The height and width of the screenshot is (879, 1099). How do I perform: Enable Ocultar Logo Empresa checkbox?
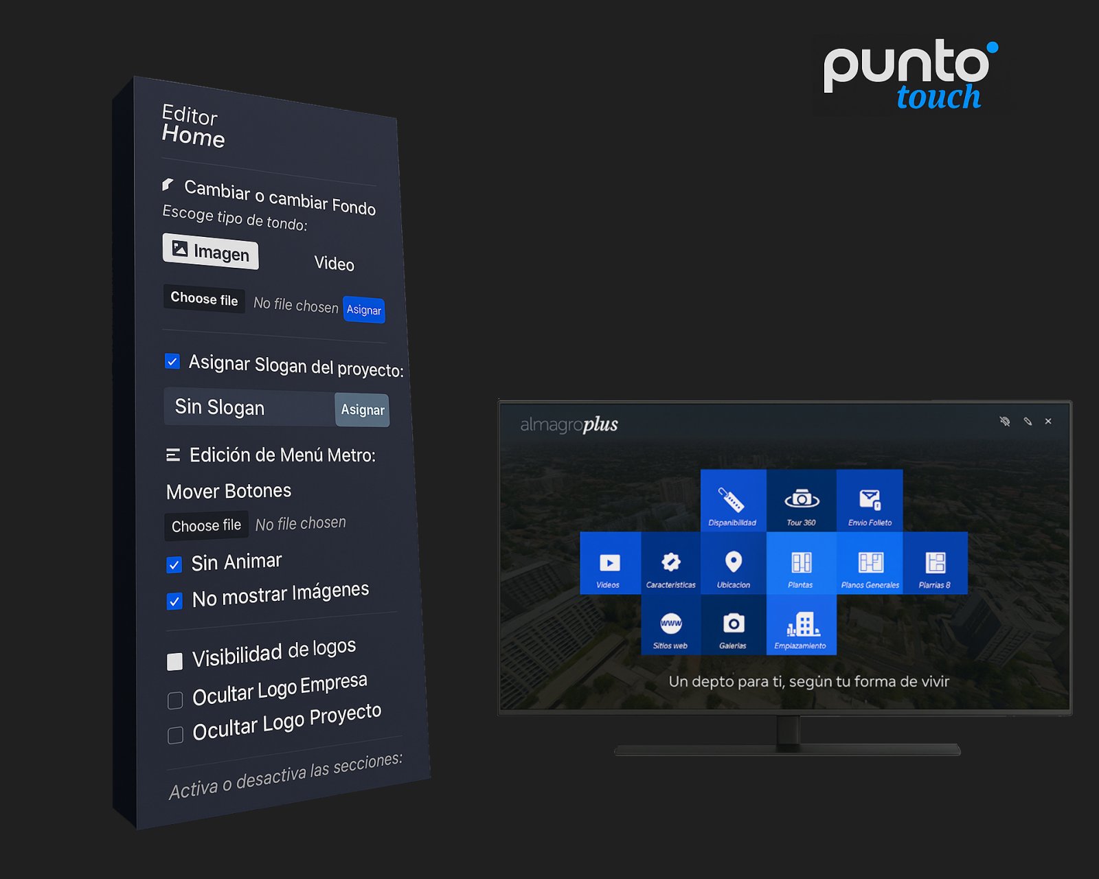click(x=175, y=700)
